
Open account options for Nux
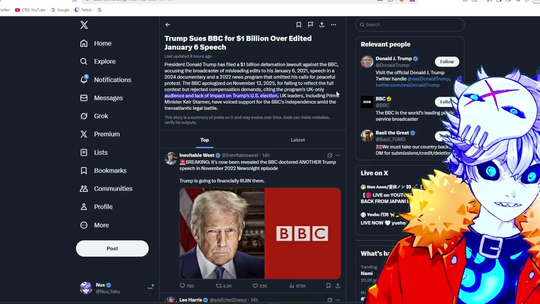click(x=150, y=288)
